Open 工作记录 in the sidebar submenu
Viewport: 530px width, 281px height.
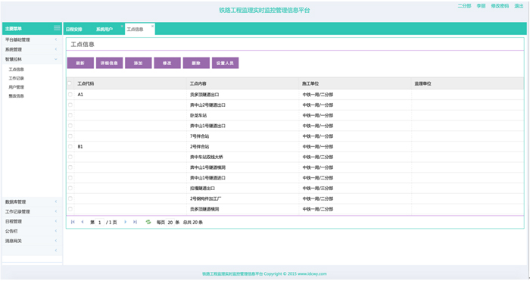click(x=16, y=78)
